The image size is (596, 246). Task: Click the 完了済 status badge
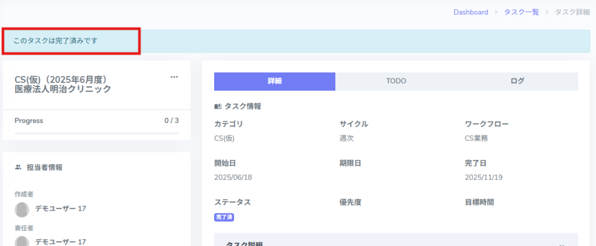[x=224, y=217]
